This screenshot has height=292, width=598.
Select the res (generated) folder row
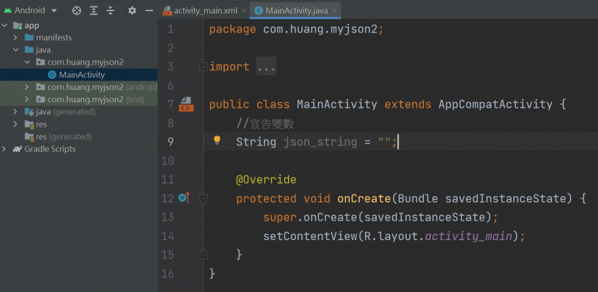[79, 137]
